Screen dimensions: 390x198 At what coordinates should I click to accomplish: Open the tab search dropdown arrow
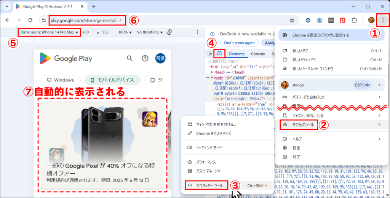7,6
